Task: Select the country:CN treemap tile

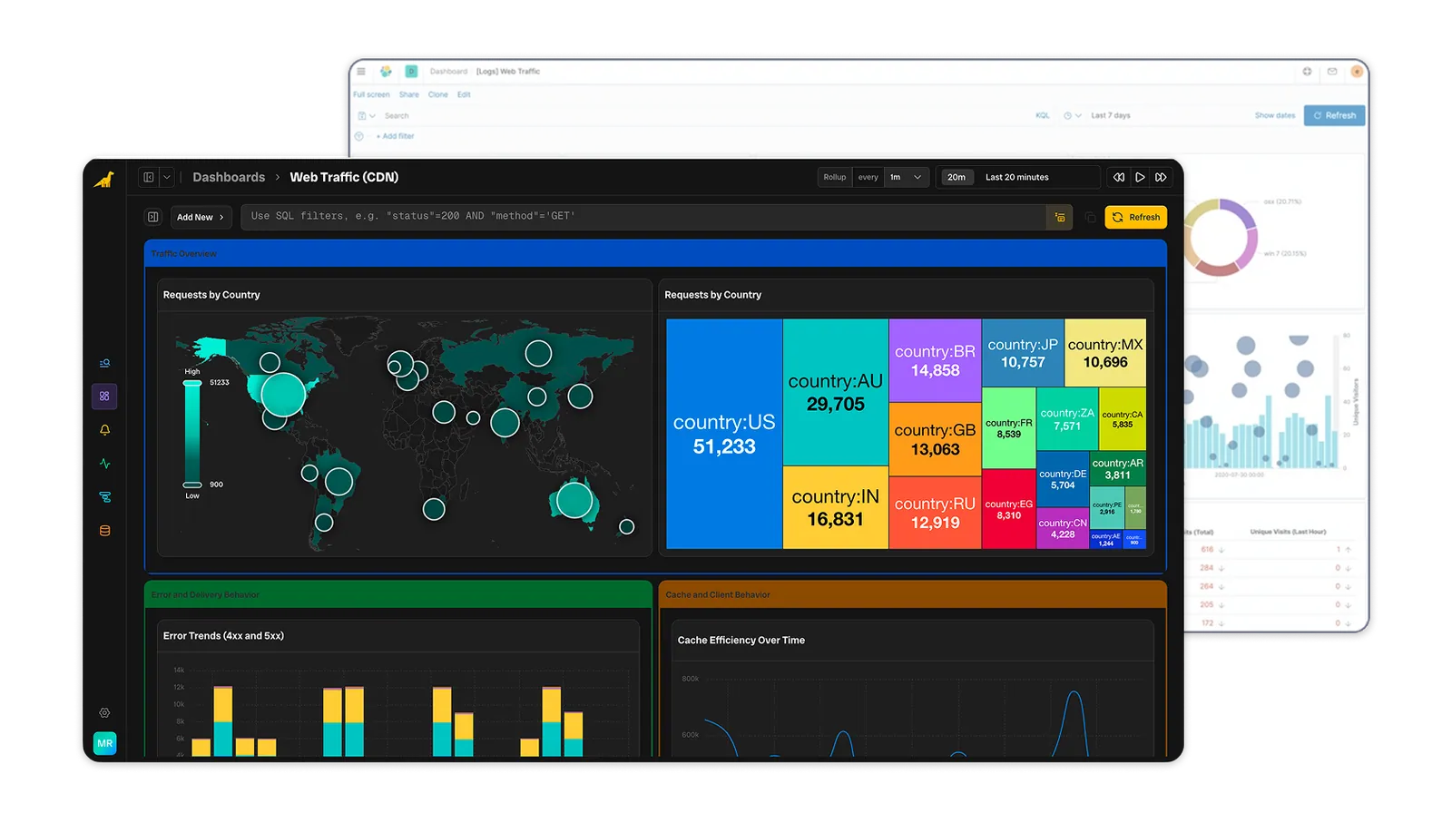Action: click(1063, 528)
